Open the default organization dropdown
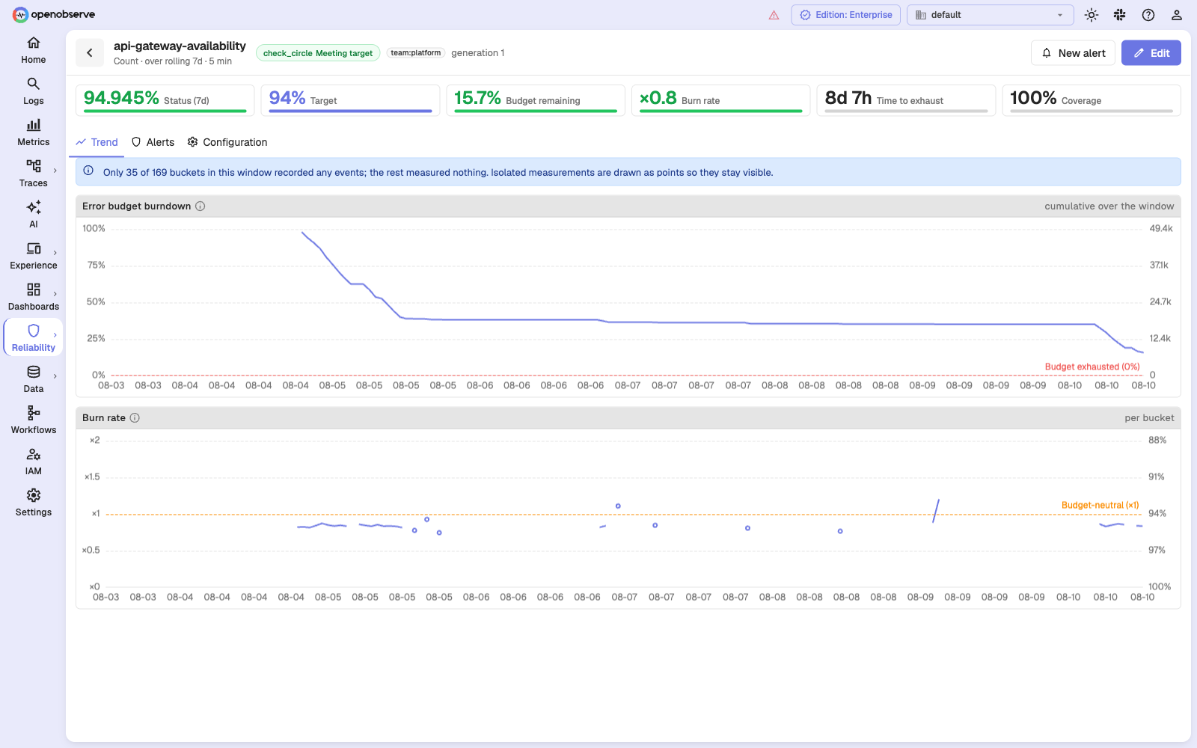The image size is (1197, 748). pyautogui.click(x=990, y=15)
